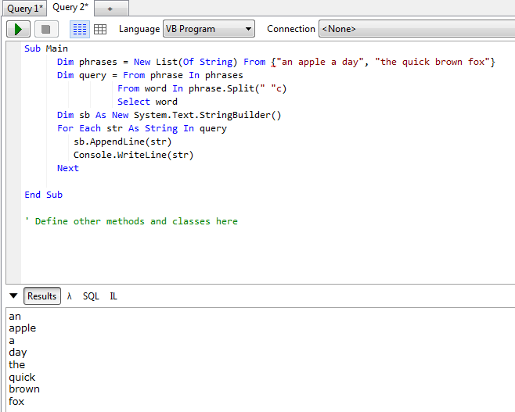Open the Language dropdown showing VB Program
The height and width of the screenshot is (412, 515).
click(x=209, y=29)
